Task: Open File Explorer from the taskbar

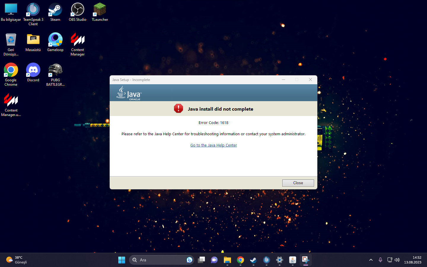Action: coord(227,260)
